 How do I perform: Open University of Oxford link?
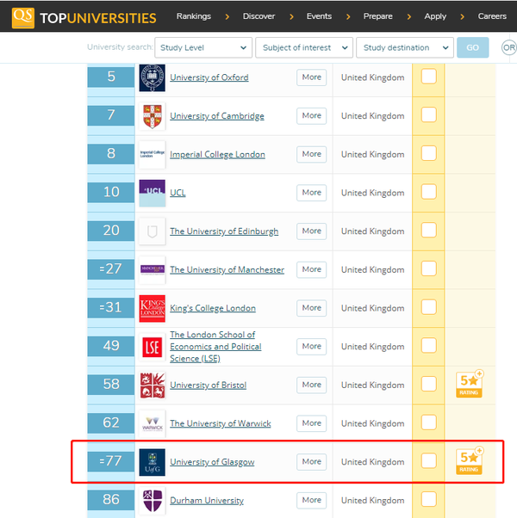click(x=209, y=77)
